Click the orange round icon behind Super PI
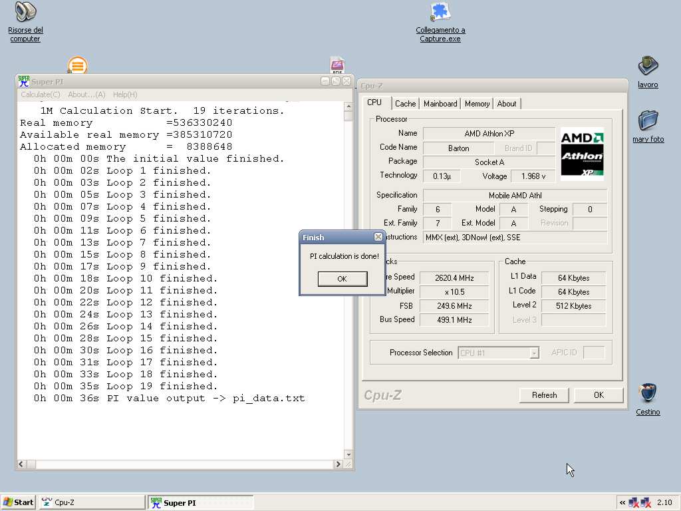The height and width of the screenshot is (511, 681). (x=78, y=66)
